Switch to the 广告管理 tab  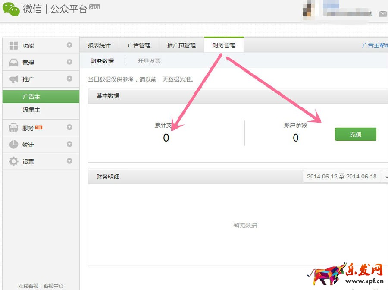(139, 45)
